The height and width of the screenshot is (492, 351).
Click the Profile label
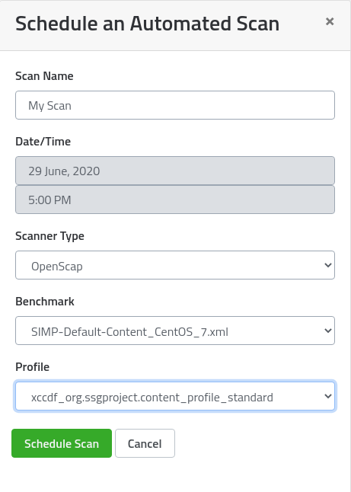point(32,367)
